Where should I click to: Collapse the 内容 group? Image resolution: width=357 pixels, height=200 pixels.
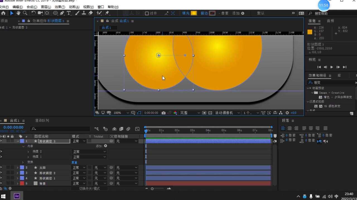pos(23,146)
